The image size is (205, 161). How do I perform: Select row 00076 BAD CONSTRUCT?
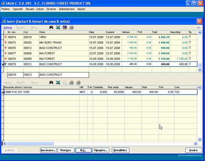point(100,48)
